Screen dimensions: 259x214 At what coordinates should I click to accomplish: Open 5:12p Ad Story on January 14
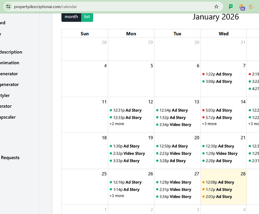[x=217, y=117]
